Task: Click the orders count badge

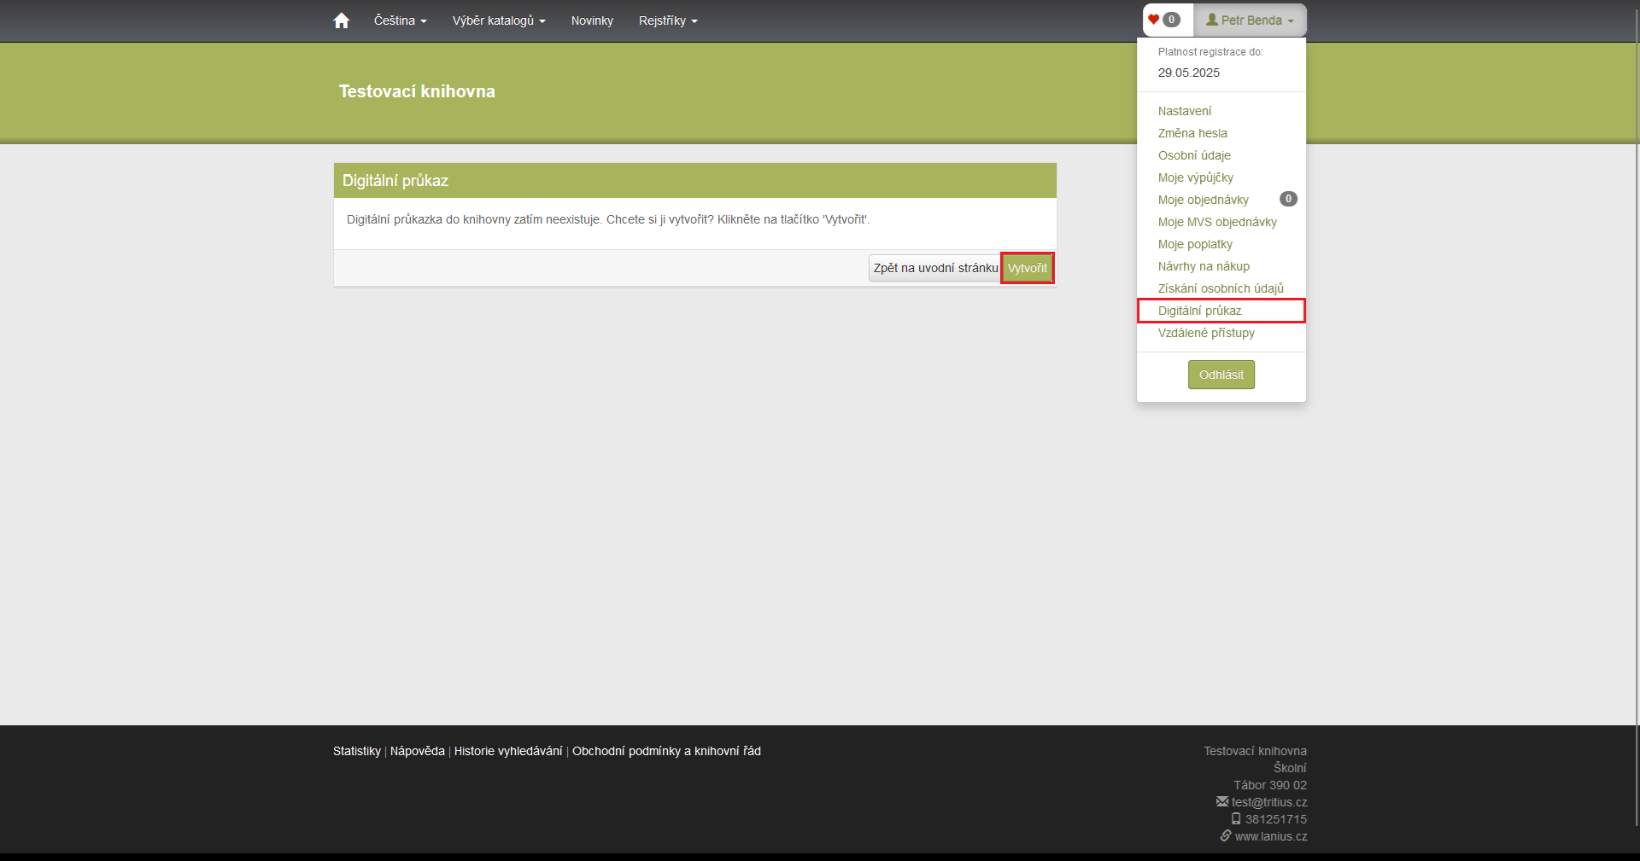Action: tap(1287, 199)
